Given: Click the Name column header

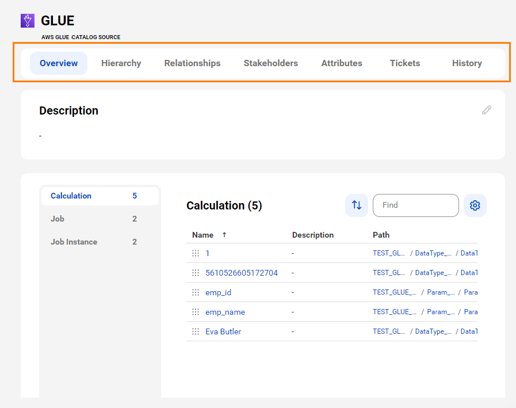Looking at the screenshot, I should [x=202, y=235].
